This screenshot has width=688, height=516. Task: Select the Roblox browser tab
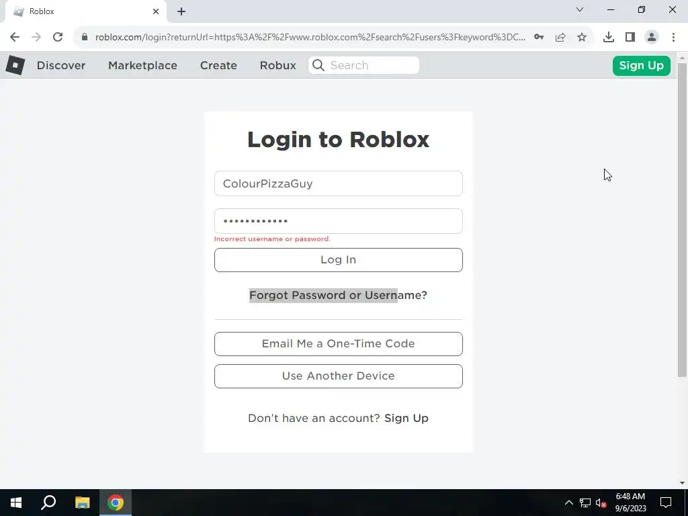click(x=85, y=11)
